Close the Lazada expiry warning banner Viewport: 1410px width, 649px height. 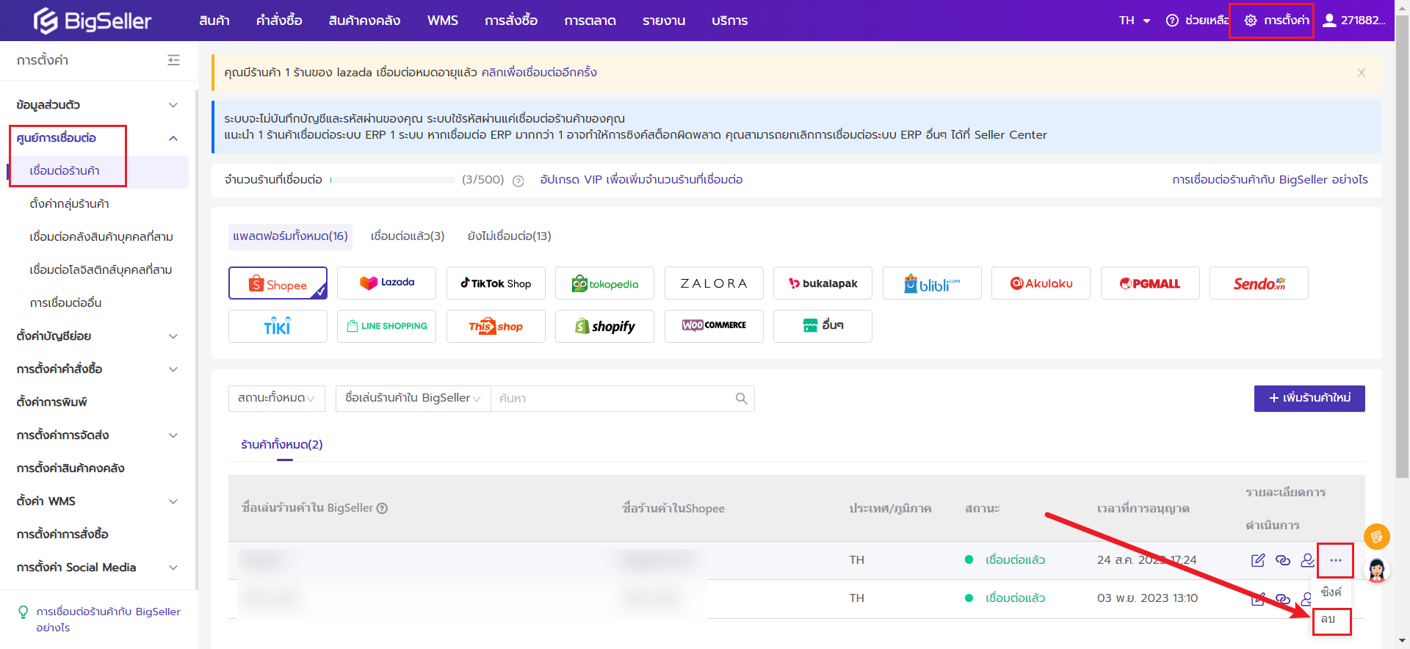click(1361, 73)
